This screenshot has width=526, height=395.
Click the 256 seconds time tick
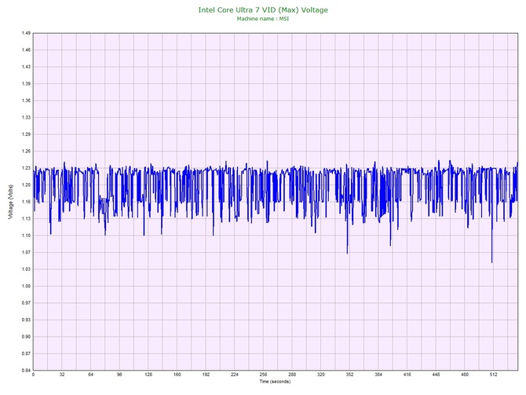pyautogui.click(x=263, y=375)
